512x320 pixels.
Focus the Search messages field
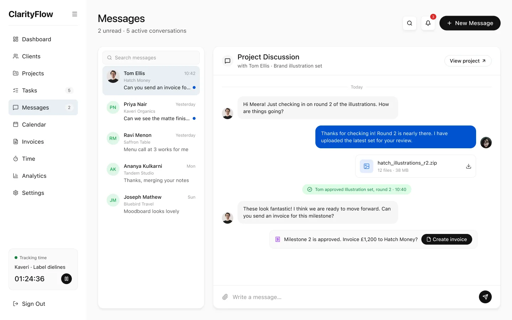point(151,58)
